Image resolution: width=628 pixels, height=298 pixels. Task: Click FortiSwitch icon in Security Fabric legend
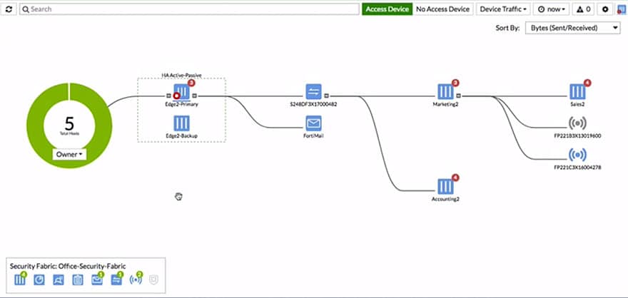116,279
